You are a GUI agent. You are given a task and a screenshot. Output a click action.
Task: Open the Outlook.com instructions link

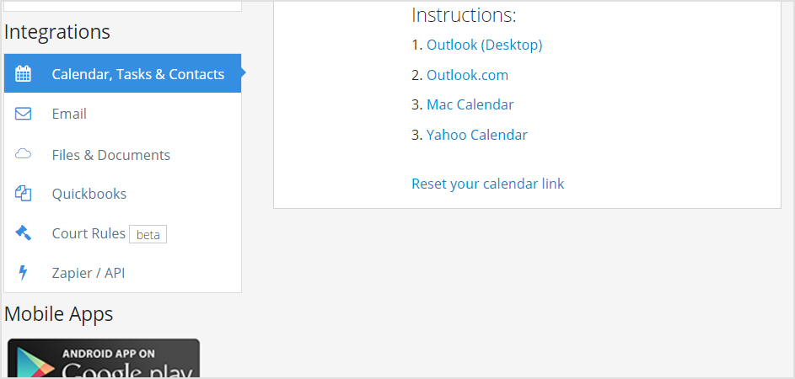467,75
